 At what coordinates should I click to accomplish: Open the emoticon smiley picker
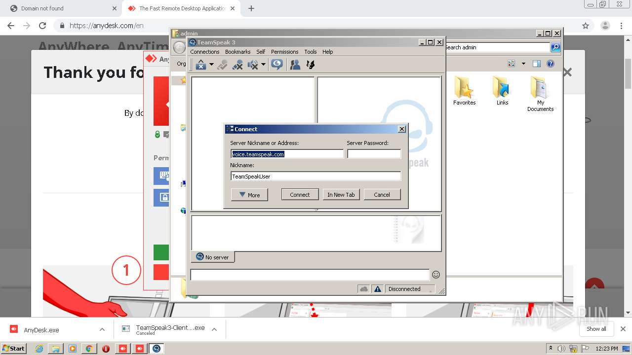coord(436,275)
